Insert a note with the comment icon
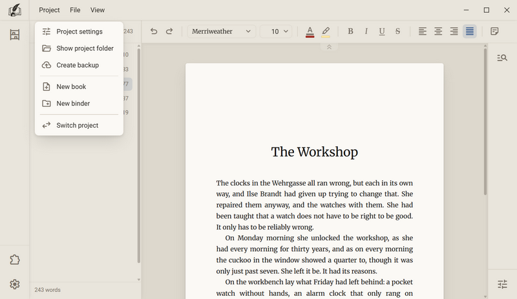Image resolution: width=517 pixels, height=299 pixels. click(494, 31)
